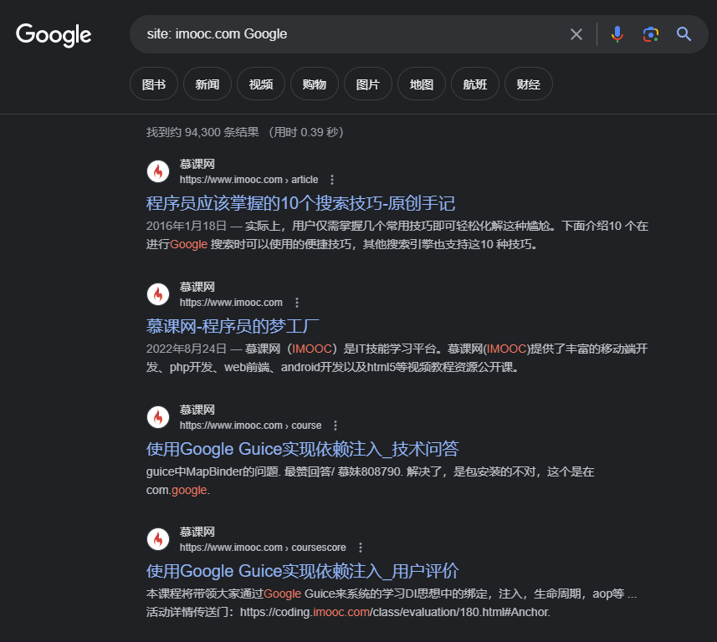Open the three-dot menu beside the coursescore URL
The image size is (717, 642).
click(361, 548)
